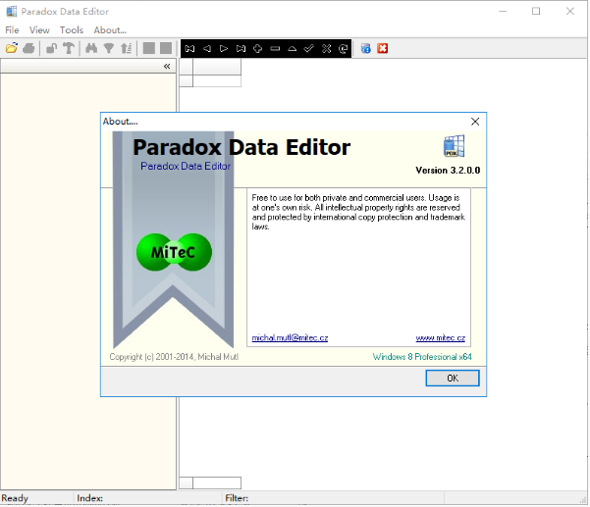Click the PDX table icon in About dialog
The width and height of the screenshot is (590, 507).
click(455, 146)
